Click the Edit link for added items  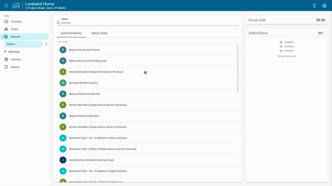tap(321, 33)
